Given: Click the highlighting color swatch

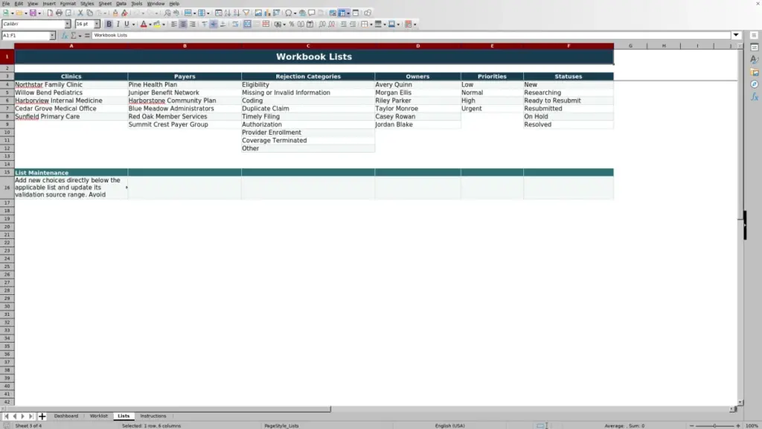Looking at the screenshot, I should (157, 25).
